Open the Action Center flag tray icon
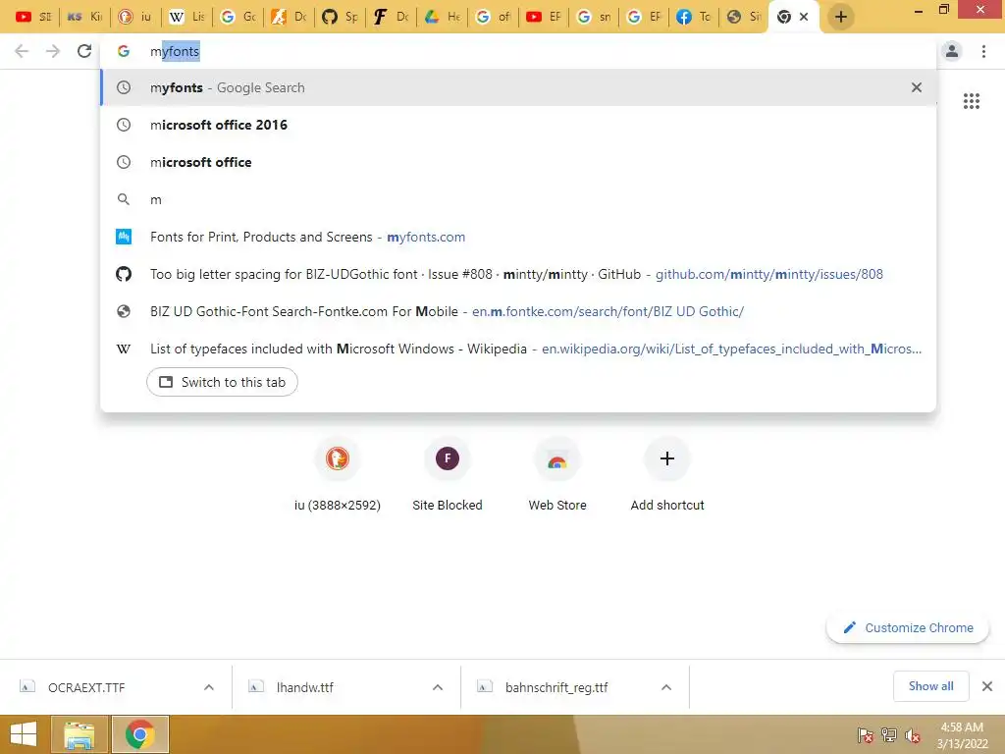Screen dimensions: 1005x754 coord(866,734)
